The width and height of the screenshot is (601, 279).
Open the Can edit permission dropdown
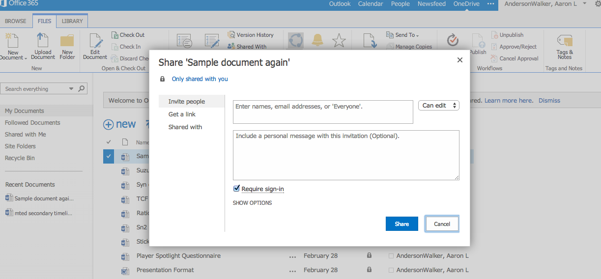(438, 106)
